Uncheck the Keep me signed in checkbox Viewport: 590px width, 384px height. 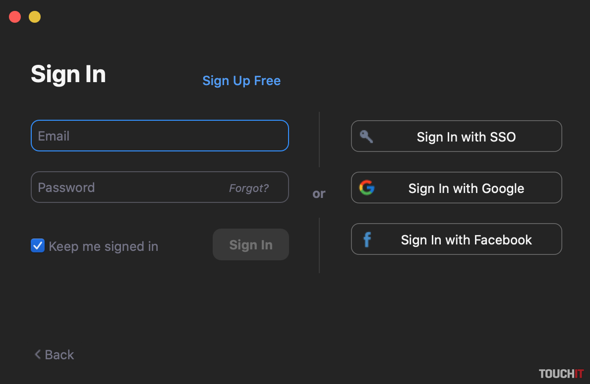(38, 246)
